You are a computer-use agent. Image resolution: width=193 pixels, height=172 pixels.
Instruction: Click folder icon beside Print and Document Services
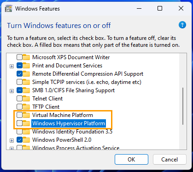[x=26, y=66]
